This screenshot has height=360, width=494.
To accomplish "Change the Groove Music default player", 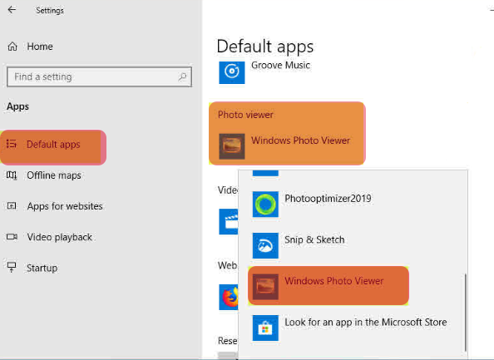I will click(264, 72).
